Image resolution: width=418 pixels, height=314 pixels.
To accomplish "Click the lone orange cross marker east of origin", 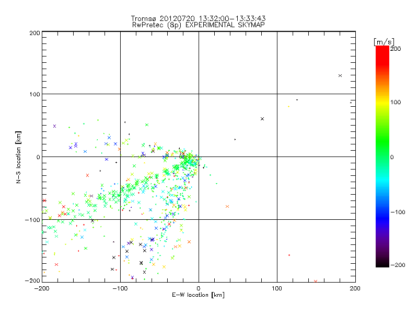I will pyautogui.click(x=227, y=206).
